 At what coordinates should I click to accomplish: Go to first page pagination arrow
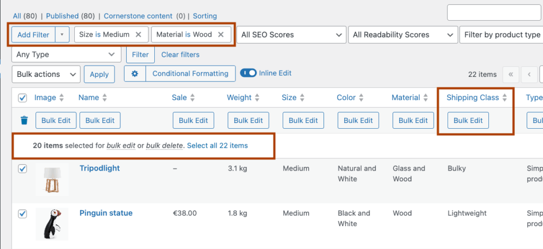point(511,74)
